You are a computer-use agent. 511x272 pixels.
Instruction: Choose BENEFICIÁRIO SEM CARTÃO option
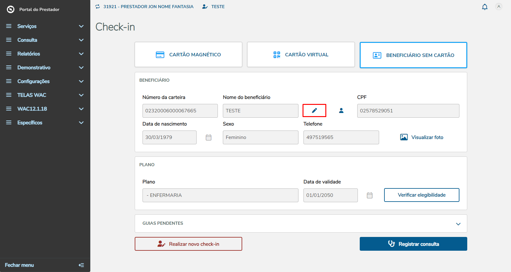click(413, 55)
